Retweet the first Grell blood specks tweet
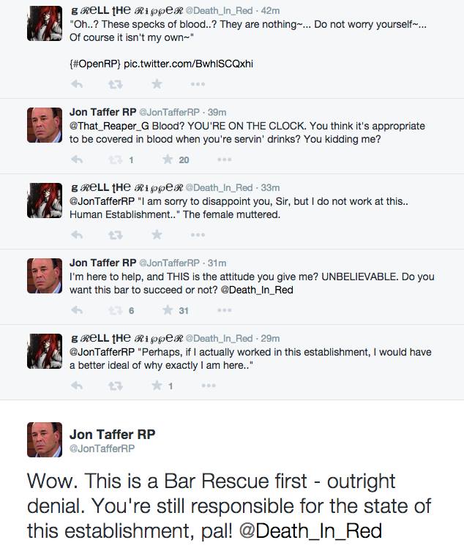This screenshot has width=464, height=551. (116, 84)
